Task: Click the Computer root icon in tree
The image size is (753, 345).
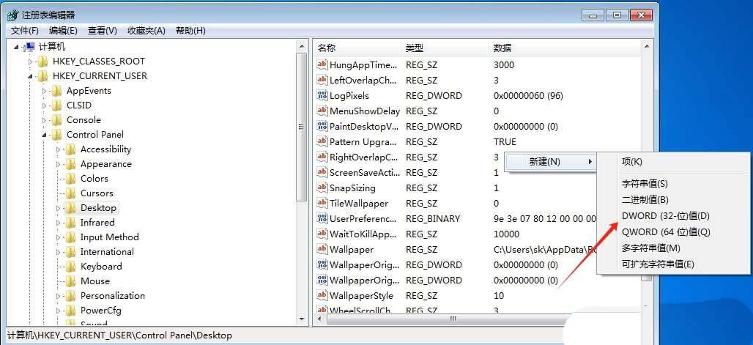Action: pyautogui.click(x=29, y=47)
